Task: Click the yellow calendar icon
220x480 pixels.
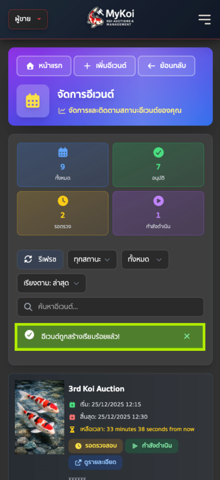Action: click(33, 101)
